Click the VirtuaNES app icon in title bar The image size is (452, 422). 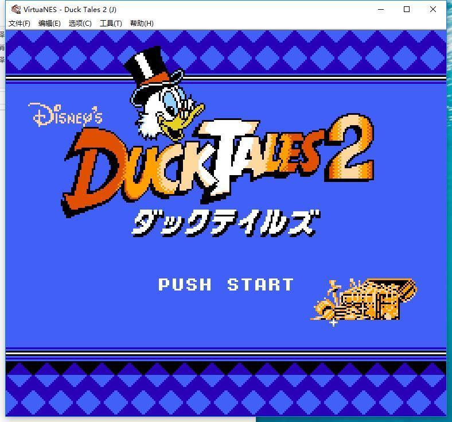[16, 9]
